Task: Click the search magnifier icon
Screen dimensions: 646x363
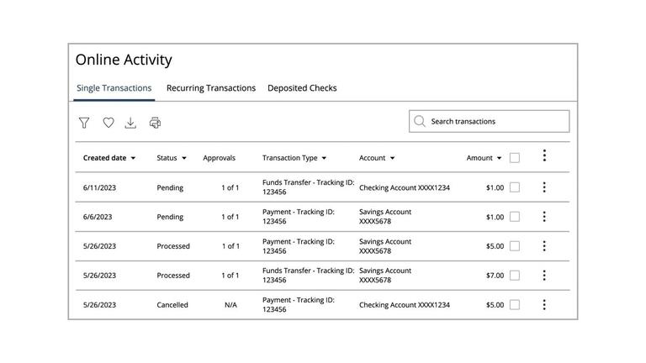Action: point(420,121)
